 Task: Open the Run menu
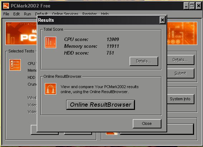(28, 14)
